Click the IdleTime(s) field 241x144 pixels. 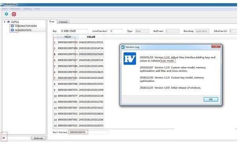(233, 31)
